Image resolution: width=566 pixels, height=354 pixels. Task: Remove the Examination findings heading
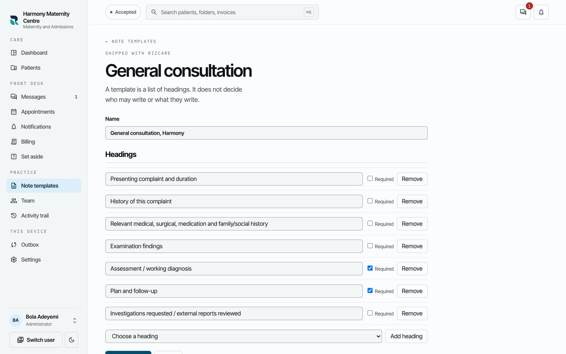pos(412,246)
